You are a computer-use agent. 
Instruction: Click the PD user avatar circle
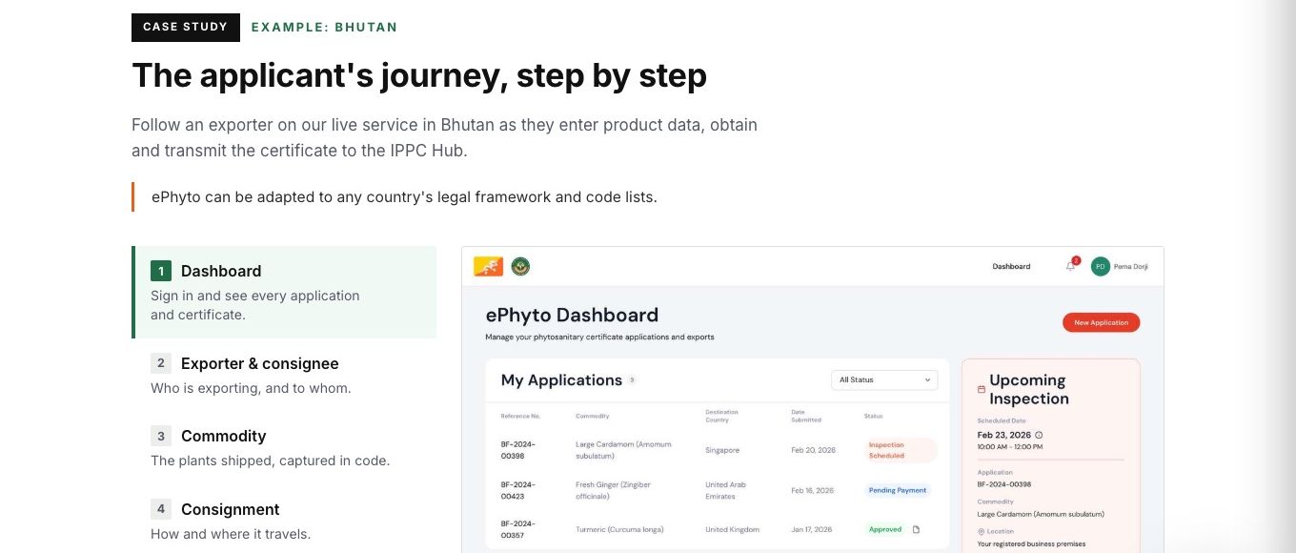coord(1101,266)
